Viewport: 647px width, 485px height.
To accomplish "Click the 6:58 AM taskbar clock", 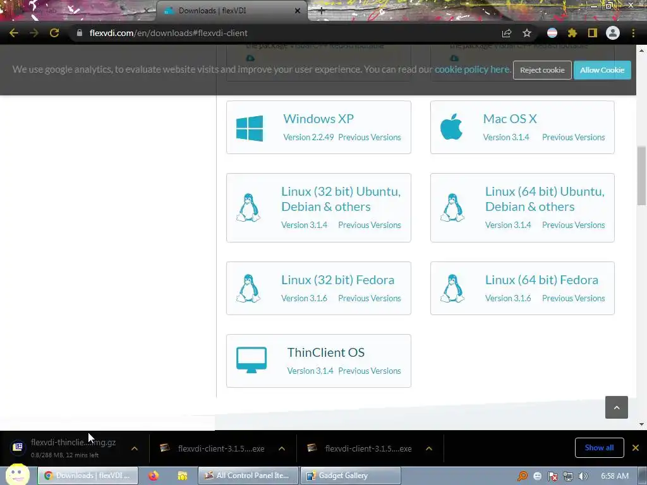I will pyautogui.click(x=614, y=476).
